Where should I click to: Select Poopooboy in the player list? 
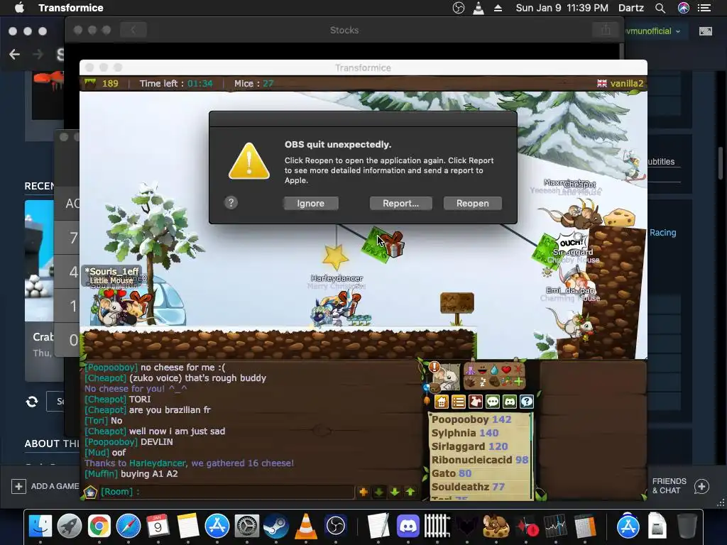pos(471,419)
